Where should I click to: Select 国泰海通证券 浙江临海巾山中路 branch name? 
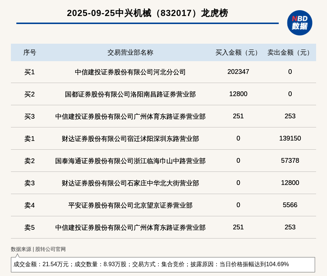pos(130,161)
